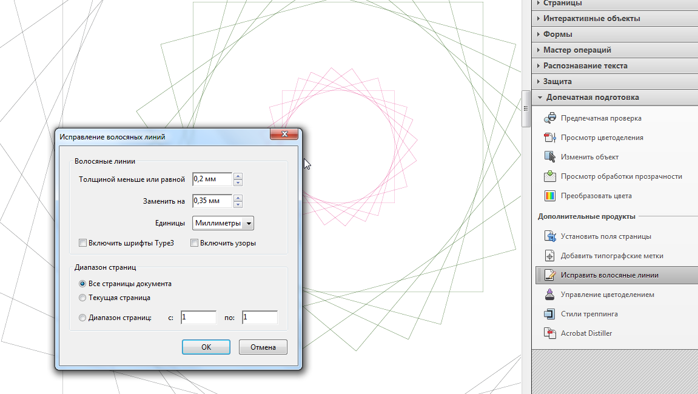Open Управление цветоделением icon
698x394 pixels.
click(550, 294)
